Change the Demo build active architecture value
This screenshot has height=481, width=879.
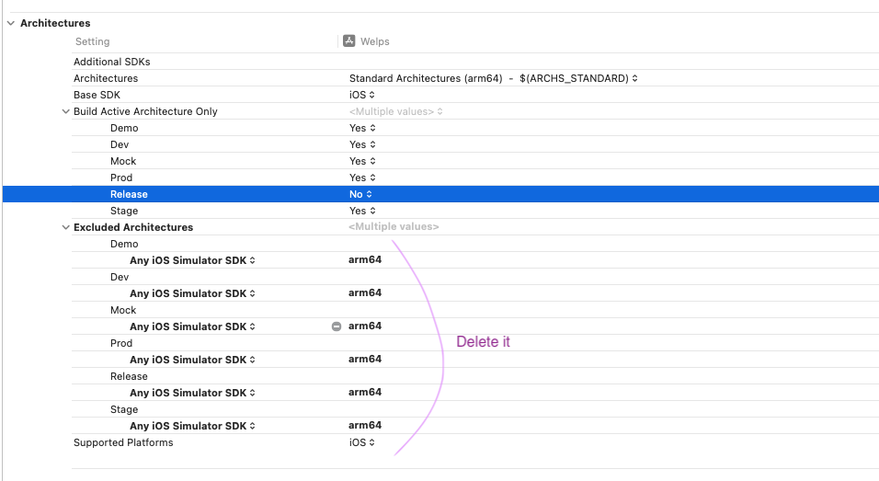(362, 129)
